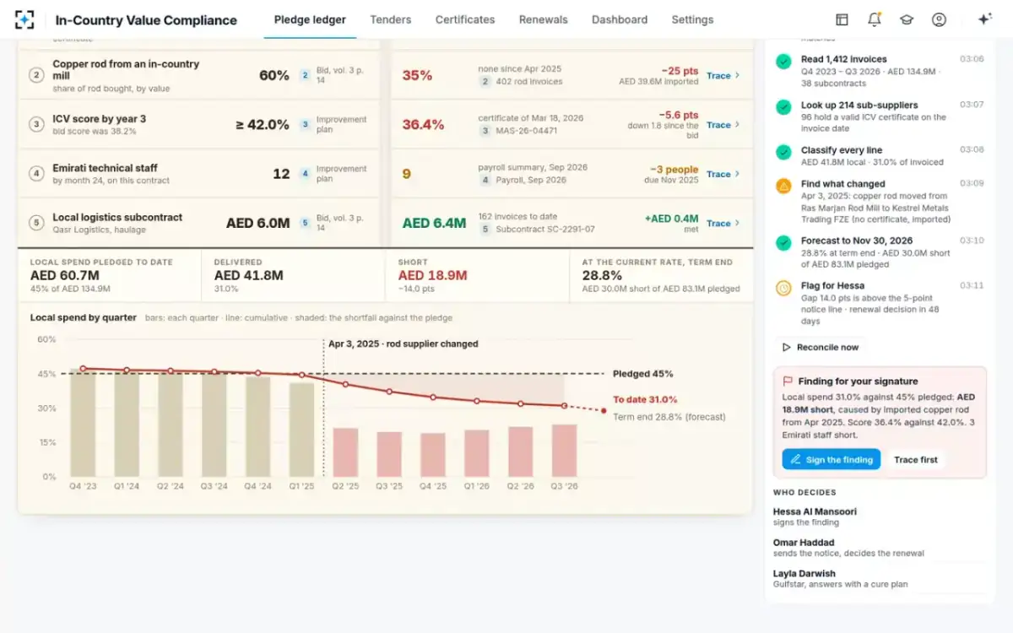Click source badge 5 next to Bid, vol. 3 p. 14 in Local logistics row
The width and height of the screenshot is (1013, 633).
[x=306, y=223]
